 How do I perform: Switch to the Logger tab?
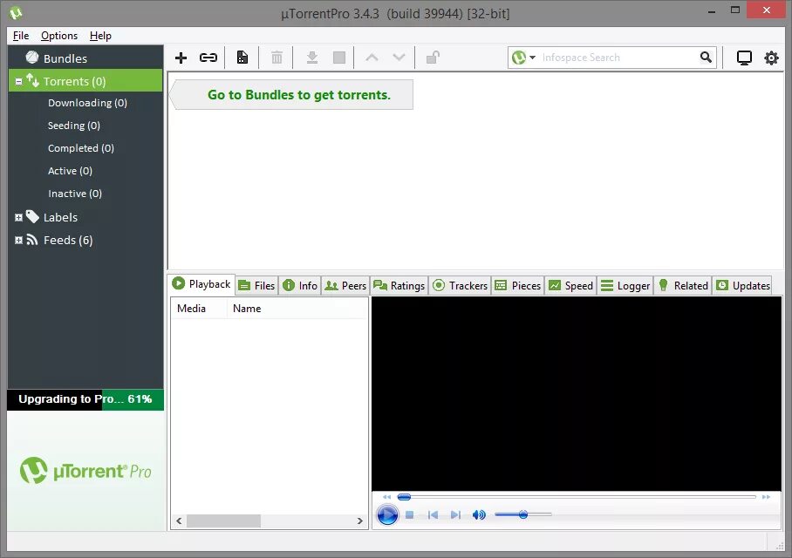(625, 286)
